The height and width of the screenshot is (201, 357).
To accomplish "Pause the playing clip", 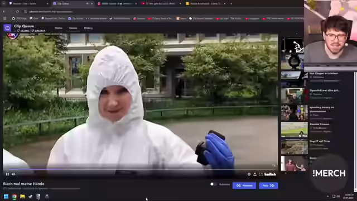I will click(x=7, y=174).
